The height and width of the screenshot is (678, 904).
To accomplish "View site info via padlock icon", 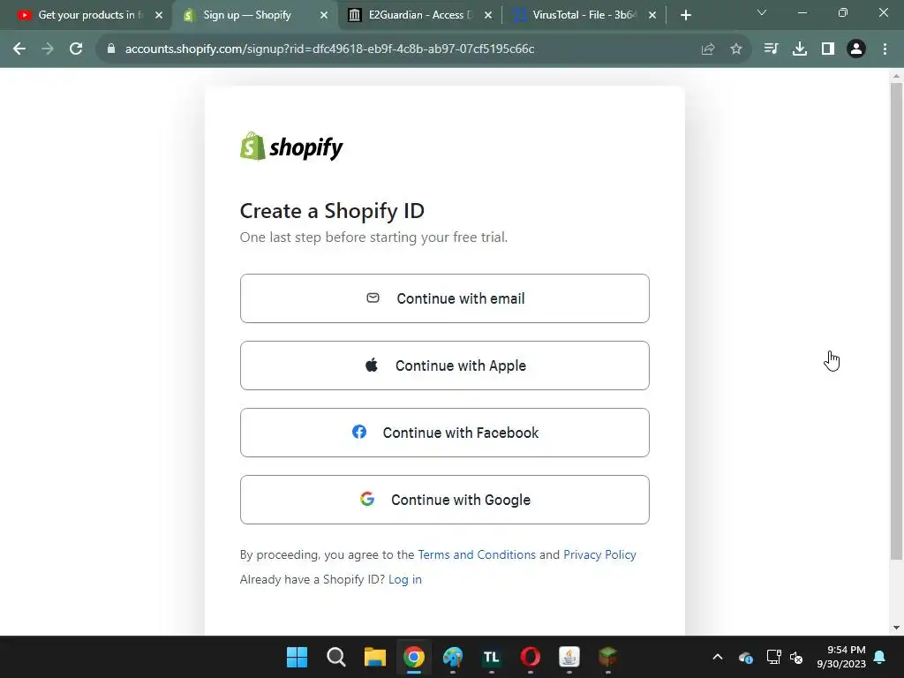I will click(x=111, y=49).
